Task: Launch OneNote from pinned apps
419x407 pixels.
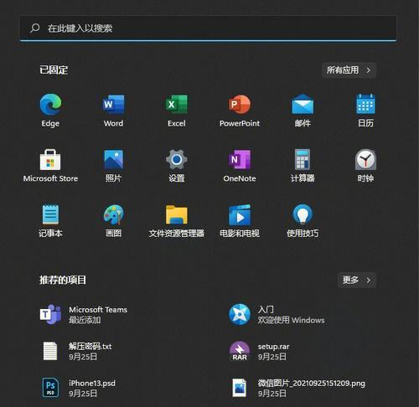Action: click(240, 166)
